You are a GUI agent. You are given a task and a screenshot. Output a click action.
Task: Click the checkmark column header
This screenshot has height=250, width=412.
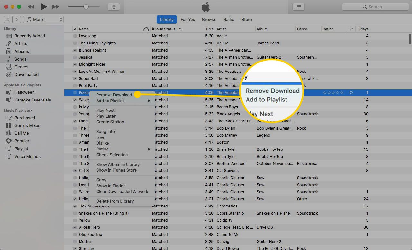click(x=75, y=29)
